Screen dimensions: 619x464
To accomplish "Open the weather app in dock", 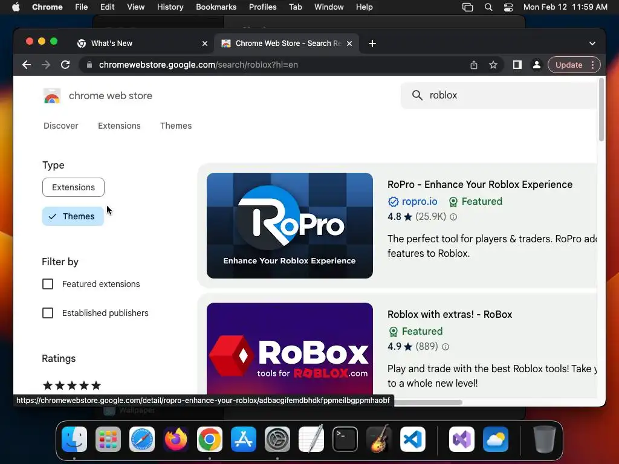I will [496, 439].
